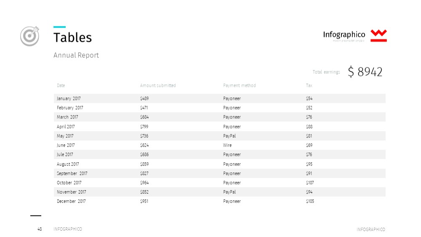Click the Amount submitted column header
This screenshot has width=421, height=237.
click(158, 85)
